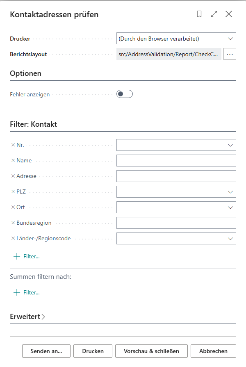Open Berichtslayout selection with ellipsis button
This screenshot has width=246, height=367.
tap(230, 54)
